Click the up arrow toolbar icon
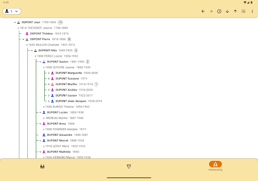The height and width of the screenshot is (181, 258). (235, 11)
